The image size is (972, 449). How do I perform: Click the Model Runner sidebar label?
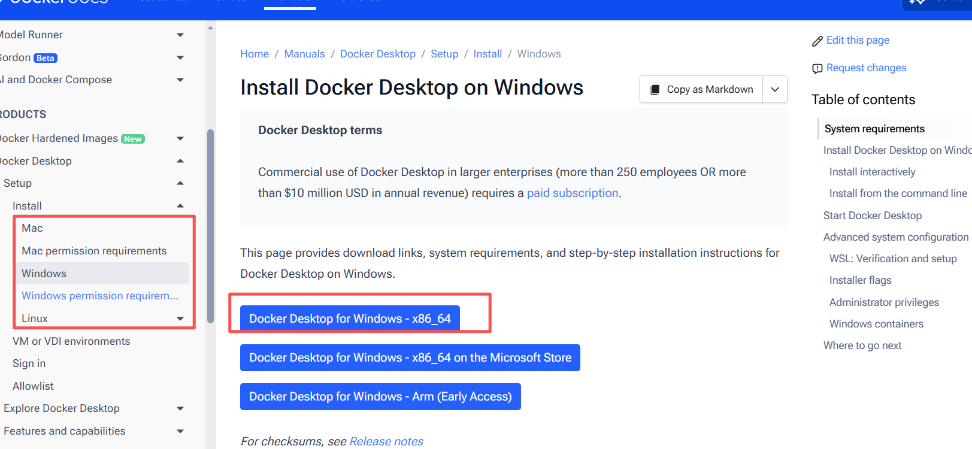[30, 35]
